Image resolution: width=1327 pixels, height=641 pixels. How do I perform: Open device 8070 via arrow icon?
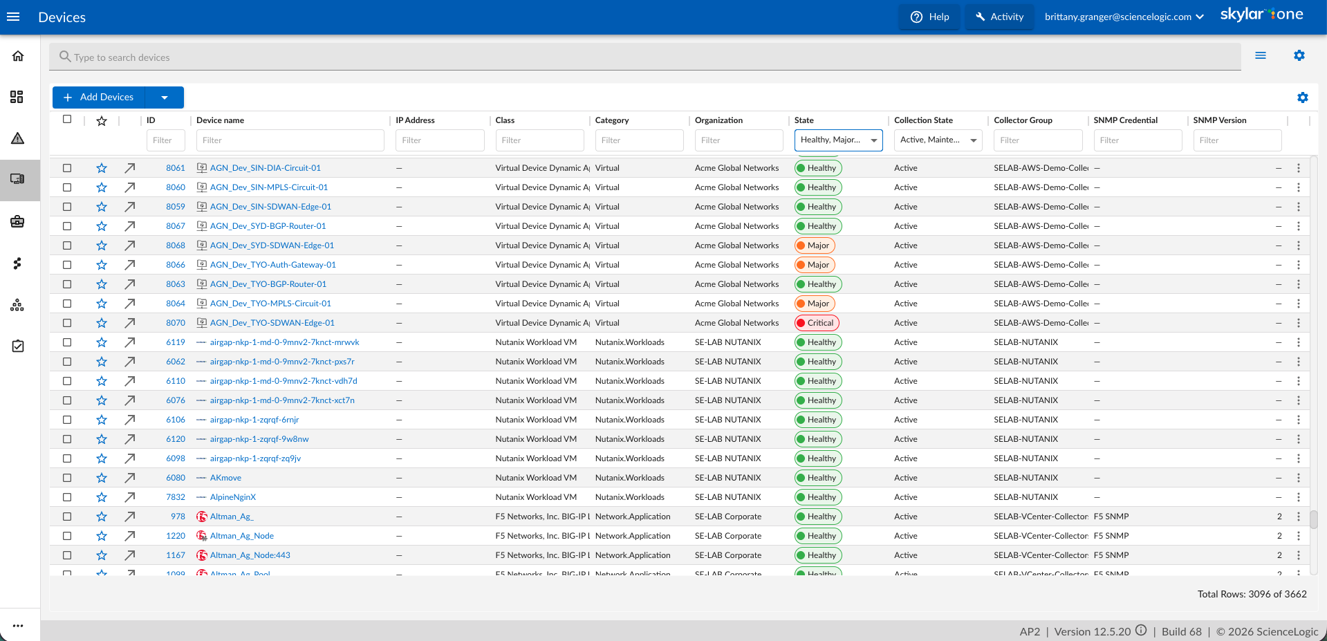pyautogui.click(x=130, y=323)
